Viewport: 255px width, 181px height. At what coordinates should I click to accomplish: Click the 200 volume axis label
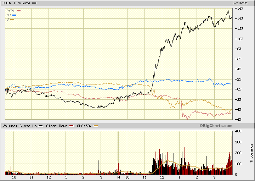pos(238,153)
